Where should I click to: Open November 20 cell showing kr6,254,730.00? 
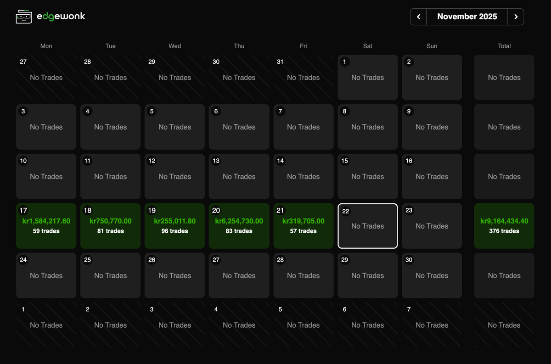[239, 226]
